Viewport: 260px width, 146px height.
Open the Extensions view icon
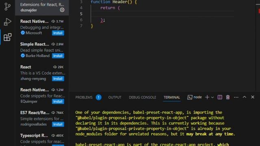tap(8, 37)
